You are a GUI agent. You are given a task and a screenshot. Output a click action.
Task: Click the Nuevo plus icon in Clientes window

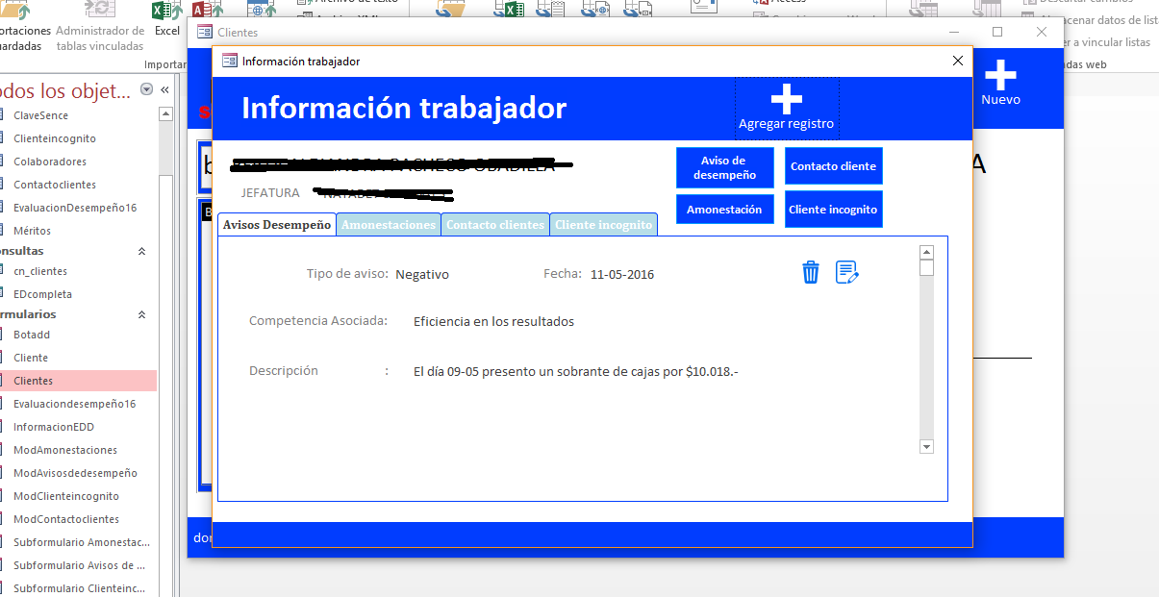1000,75
